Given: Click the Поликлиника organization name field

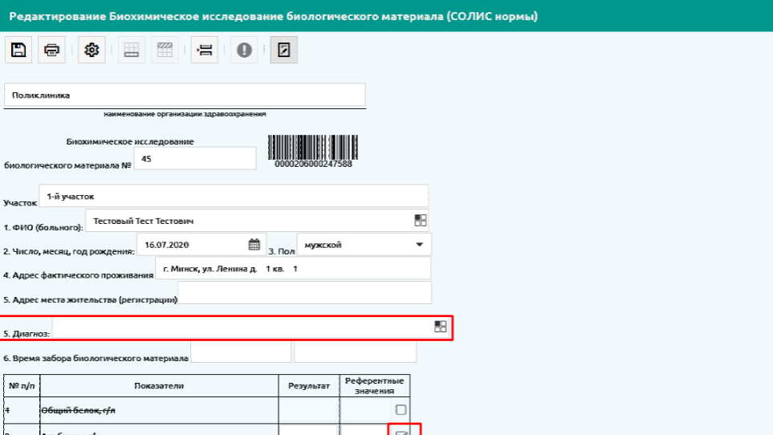Looking at the screenshot, I should [185, 96].
